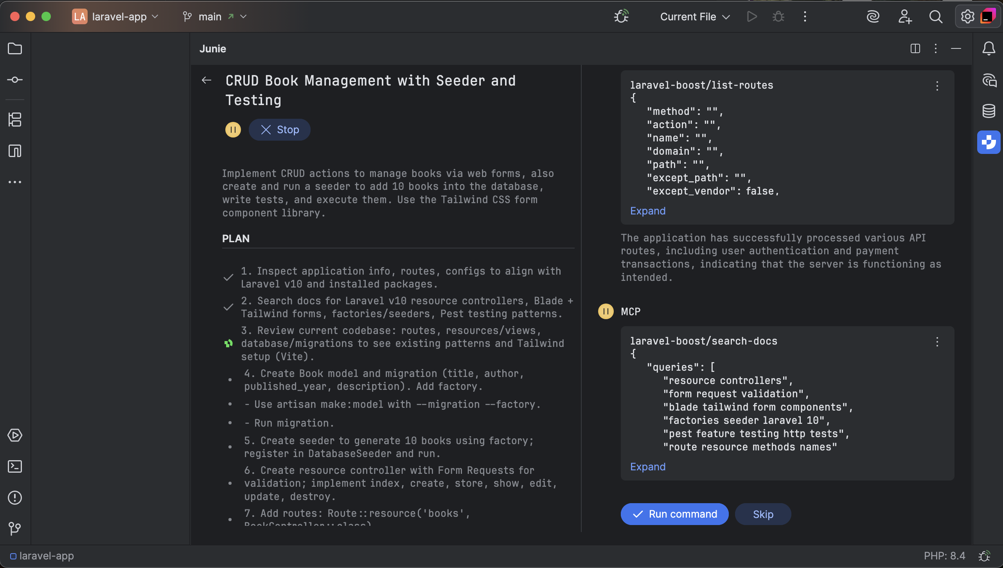The image size is (1003, 568).
Task: Click the MCP label
Action: 631,312
